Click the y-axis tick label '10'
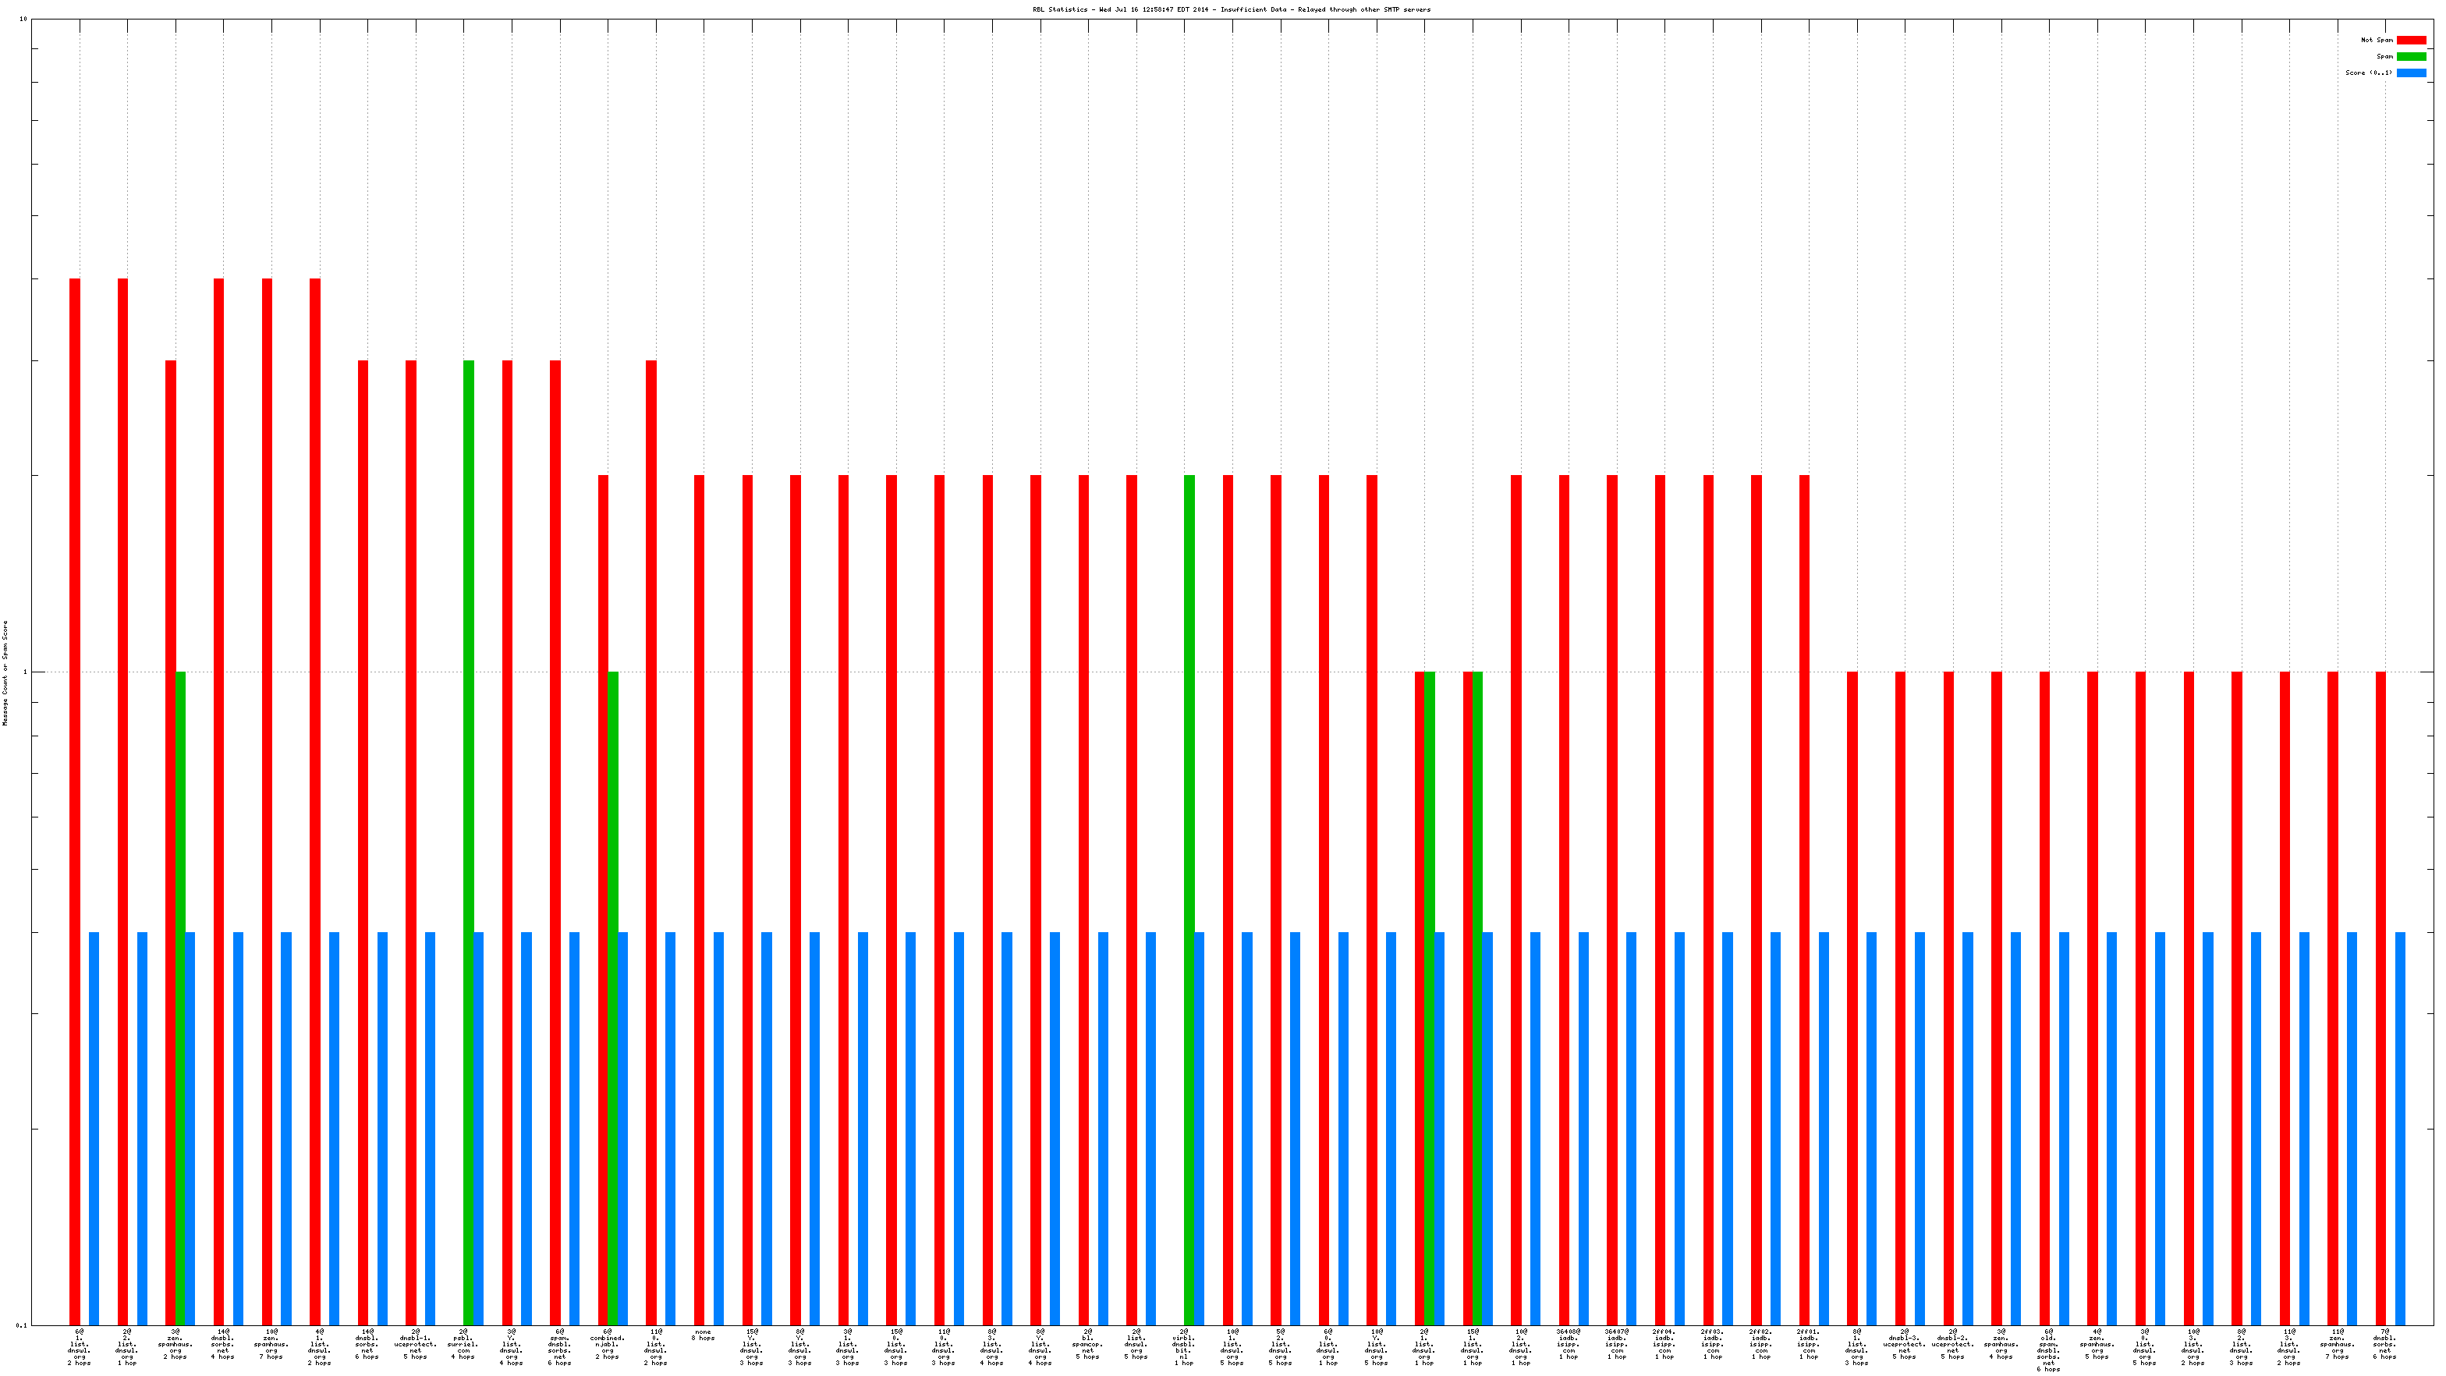This screenshot has height=1376, width=2446. pos(23,19)
